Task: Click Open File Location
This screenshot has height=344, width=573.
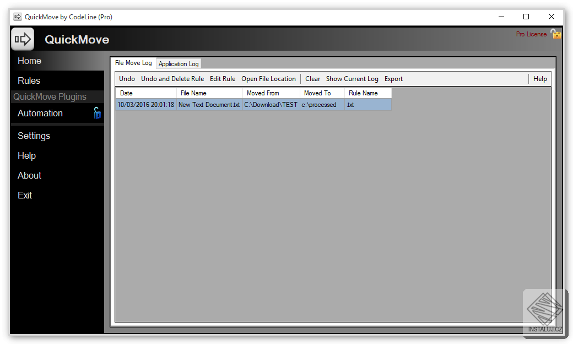Action: [x=269, y=79]
